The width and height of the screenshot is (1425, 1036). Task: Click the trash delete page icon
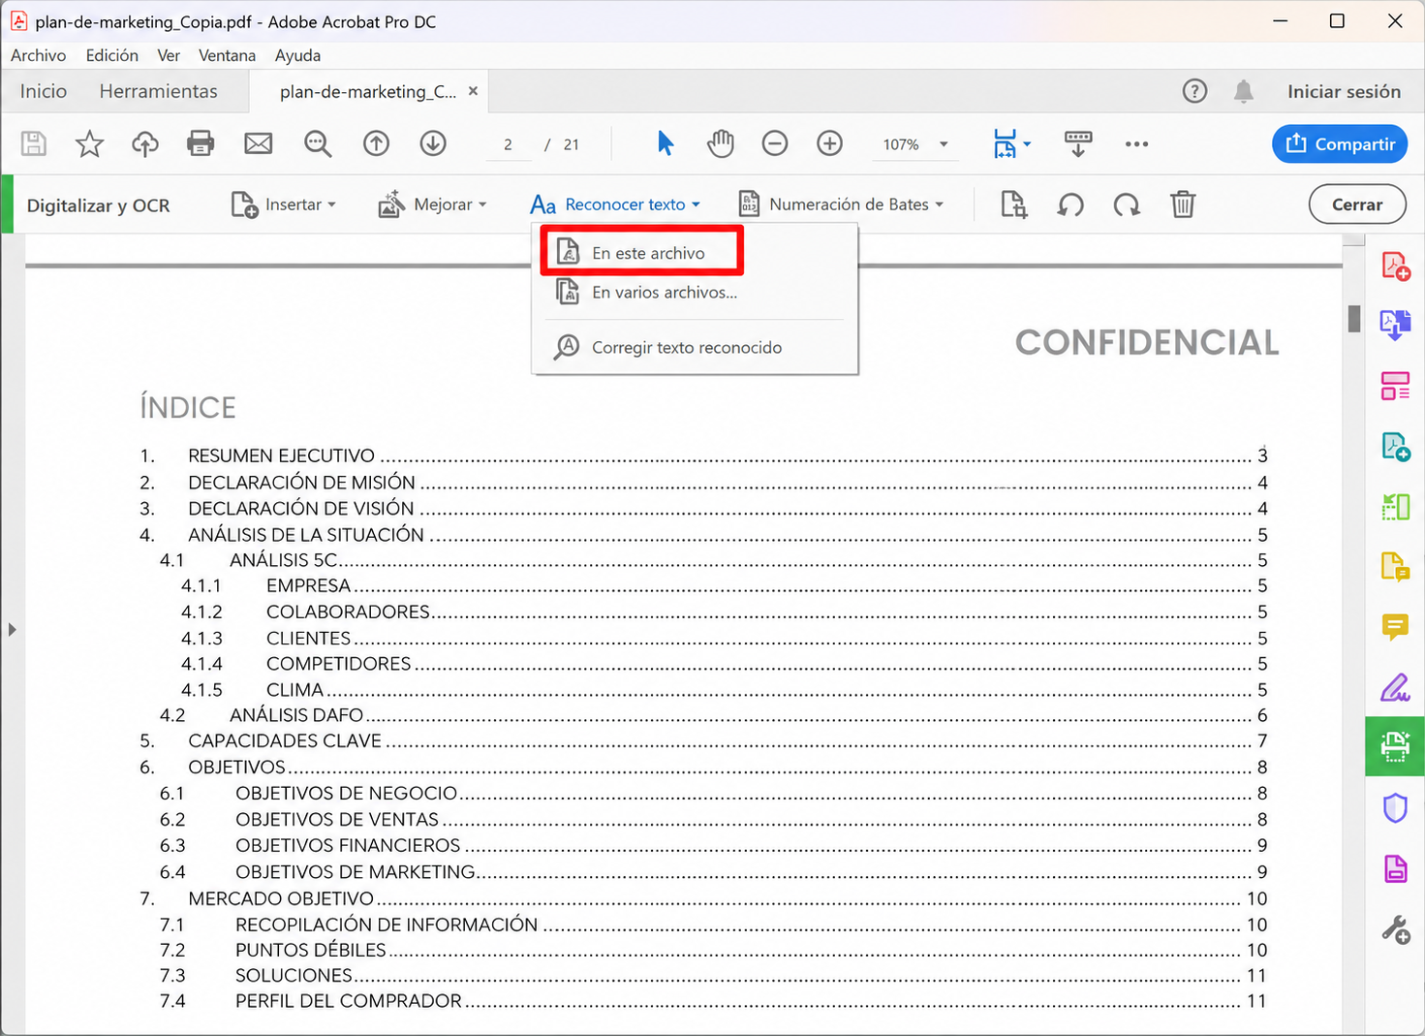pos(1183,204)
